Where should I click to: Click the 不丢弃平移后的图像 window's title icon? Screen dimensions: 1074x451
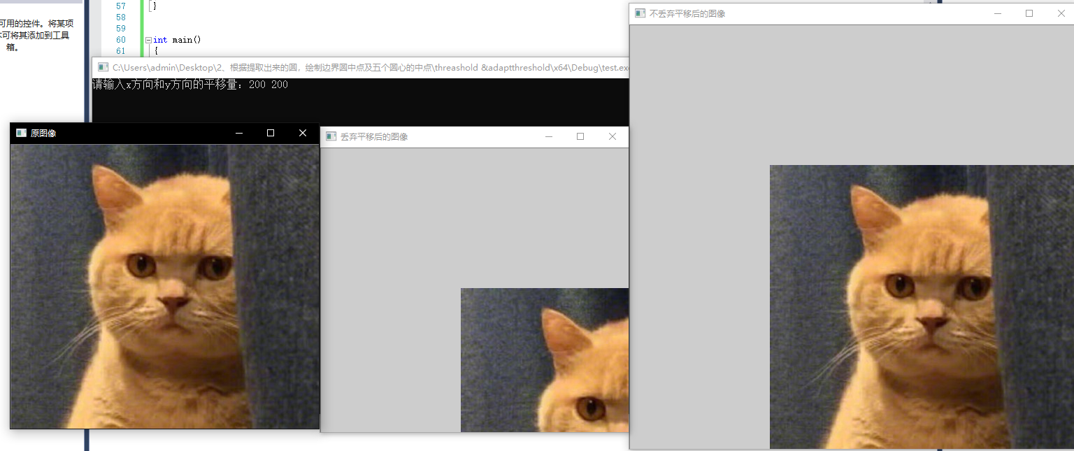click(x=640, y=13)
